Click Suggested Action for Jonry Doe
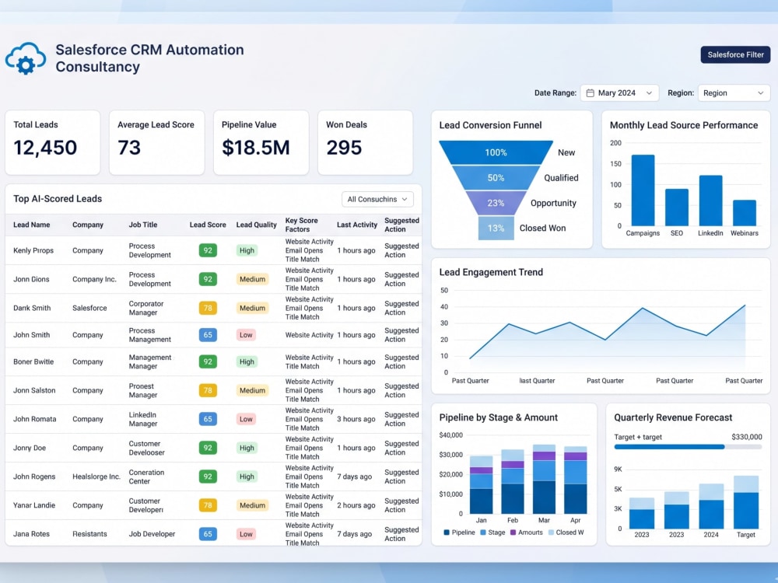 pos(401,448)
